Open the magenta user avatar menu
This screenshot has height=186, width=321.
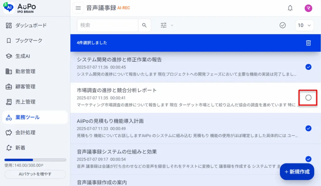308,8
